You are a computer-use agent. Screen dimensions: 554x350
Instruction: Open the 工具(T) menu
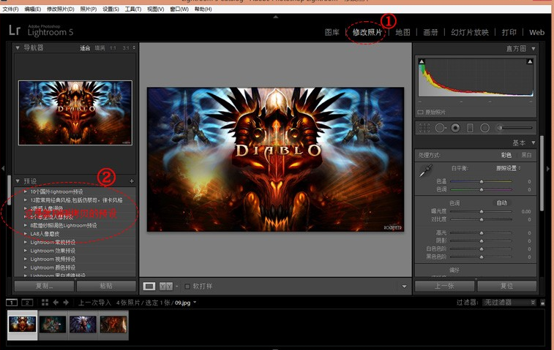[133, 9]
